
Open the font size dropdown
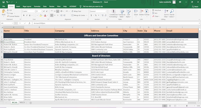click(x=41, y=11)
